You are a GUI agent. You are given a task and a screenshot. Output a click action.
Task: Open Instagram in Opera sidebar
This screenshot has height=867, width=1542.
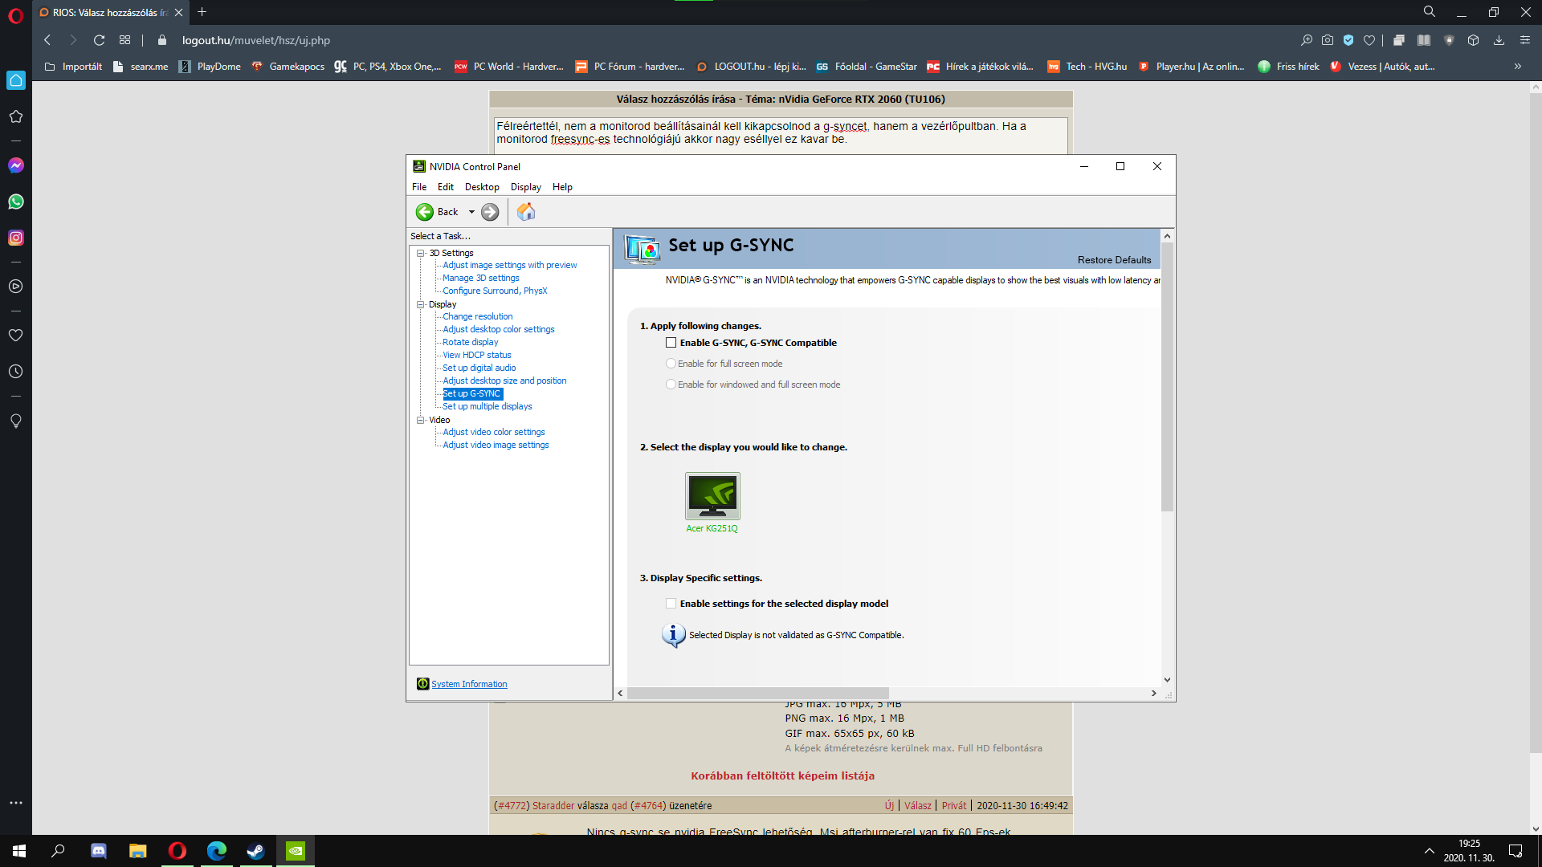[16, 238]
